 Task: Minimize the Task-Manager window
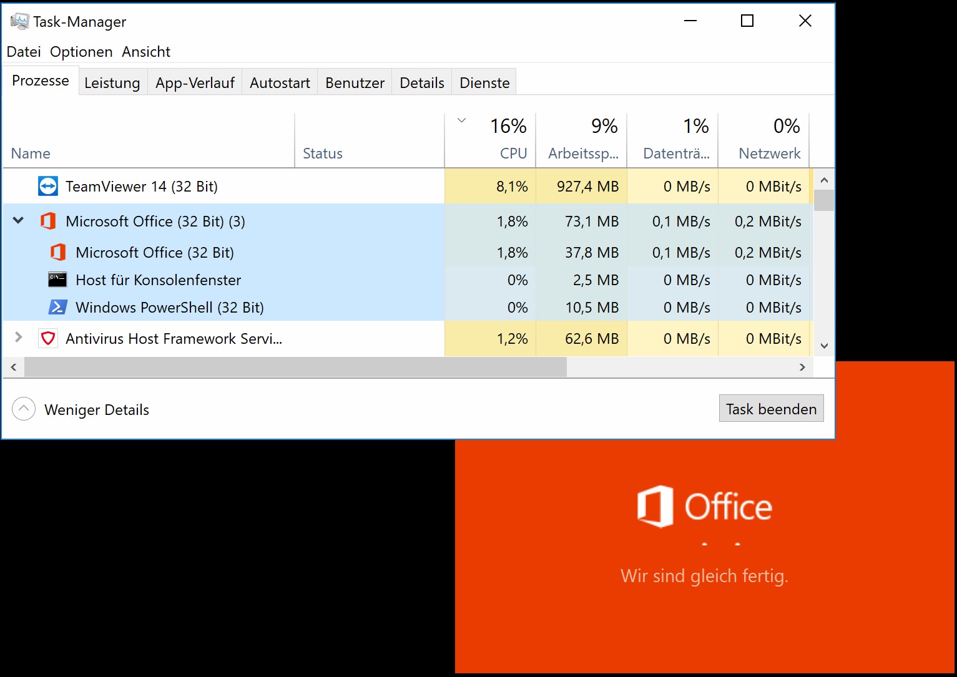click(x=690, y=21)
